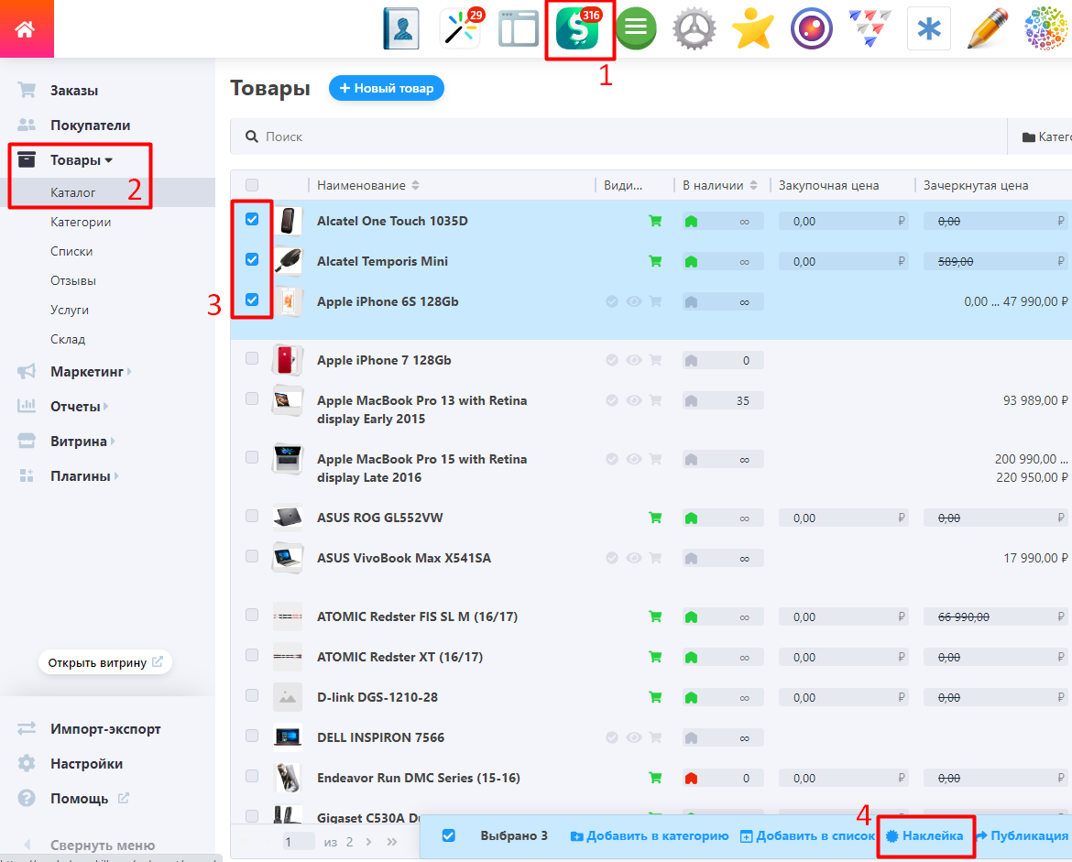
Task: Open the blue asterisk app icon
Action: point(928,29)
